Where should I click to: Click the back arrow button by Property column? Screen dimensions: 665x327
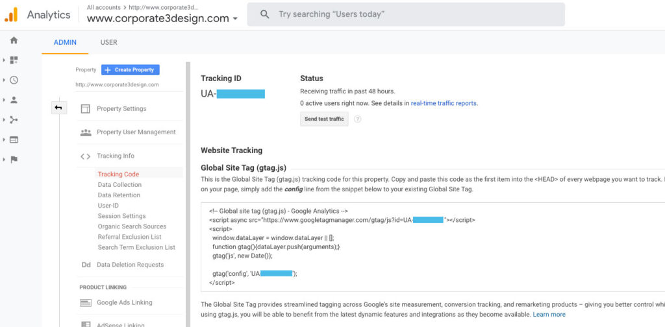[58, 108]
